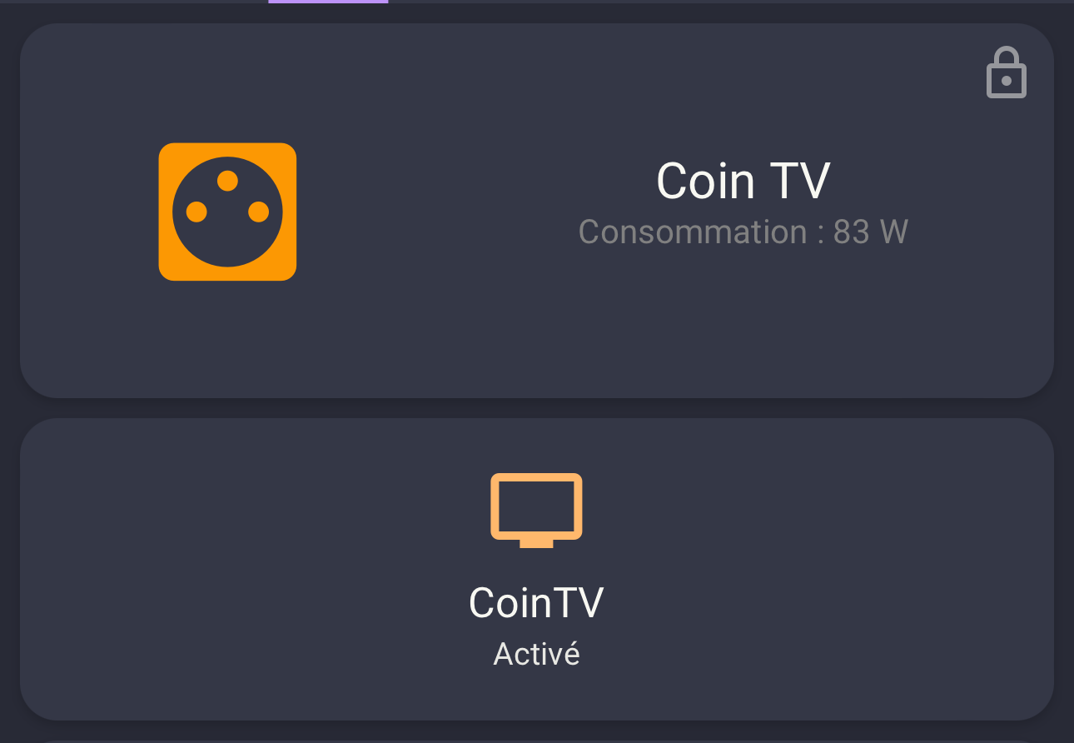Click the Activé status text
The height and width of the screenshot is (743, 1074).
click(x=536, y=654)
